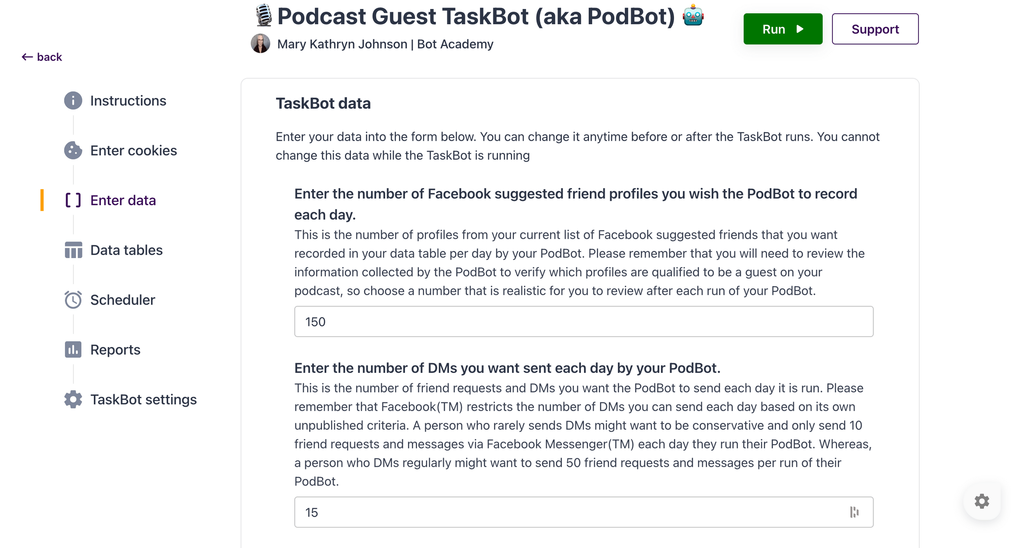Image resolution: width=1017 pixels, height=548 pixels.
Task: Click the Reports bar chart icon
Action: [x=73, y=349]
